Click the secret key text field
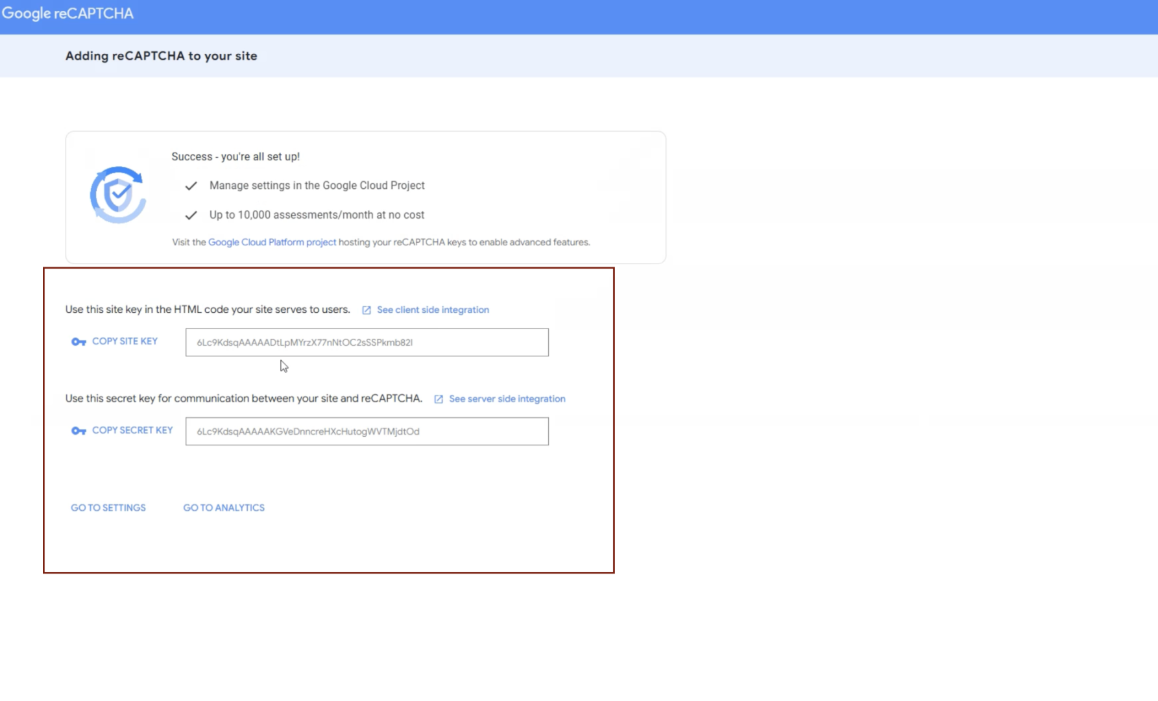This screenshot has width=1158, height=701. (x=367, y=431)
